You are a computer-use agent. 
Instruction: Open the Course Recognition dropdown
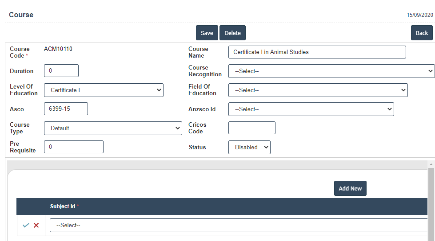pyautogui.click(x=331, y=71)
